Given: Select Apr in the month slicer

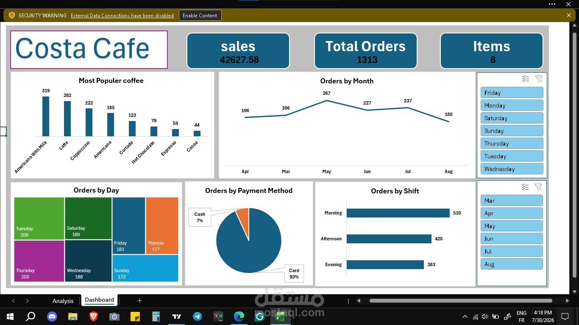Looking at the screenshot, I should pos(512,213).
